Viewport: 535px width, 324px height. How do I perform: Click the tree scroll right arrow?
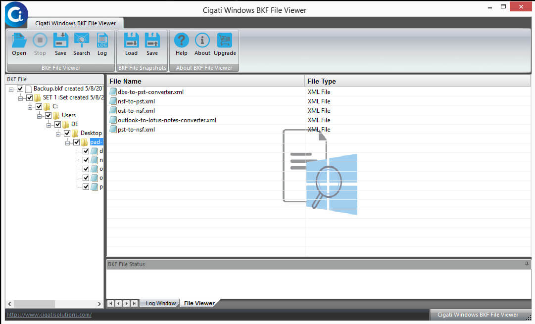pos(99,304)
